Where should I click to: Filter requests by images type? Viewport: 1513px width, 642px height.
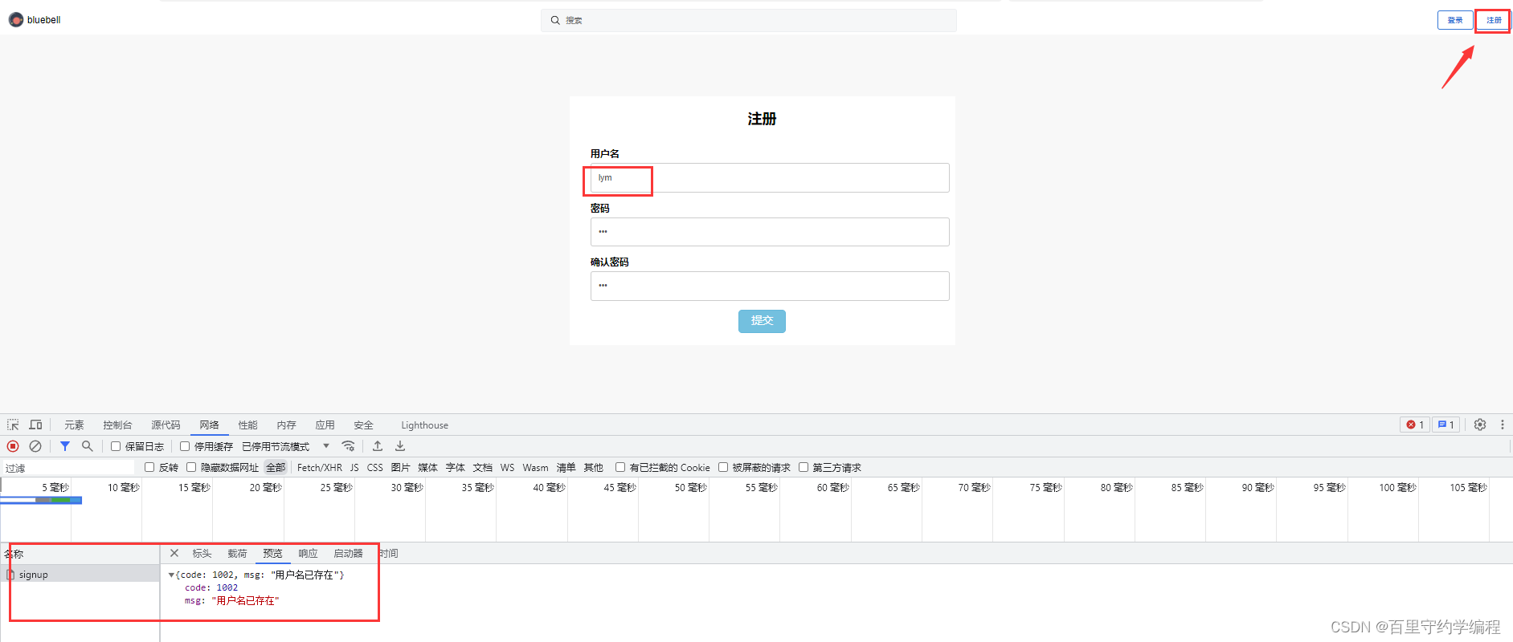pos(401,468)
